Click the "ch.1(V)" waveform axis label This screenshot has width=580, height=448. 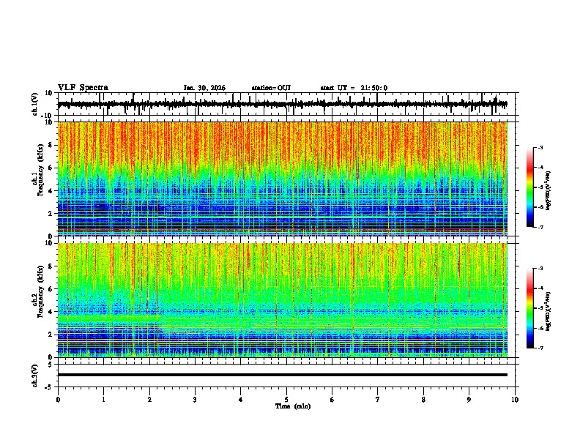pyautogui.click(x=34, y=104)
